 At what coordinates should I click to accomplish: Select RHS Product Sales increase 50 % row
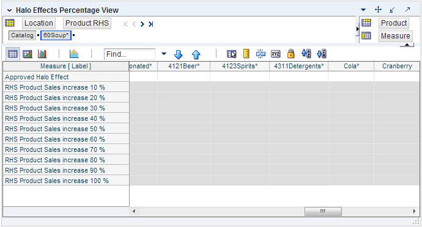(x=66, y=129)
